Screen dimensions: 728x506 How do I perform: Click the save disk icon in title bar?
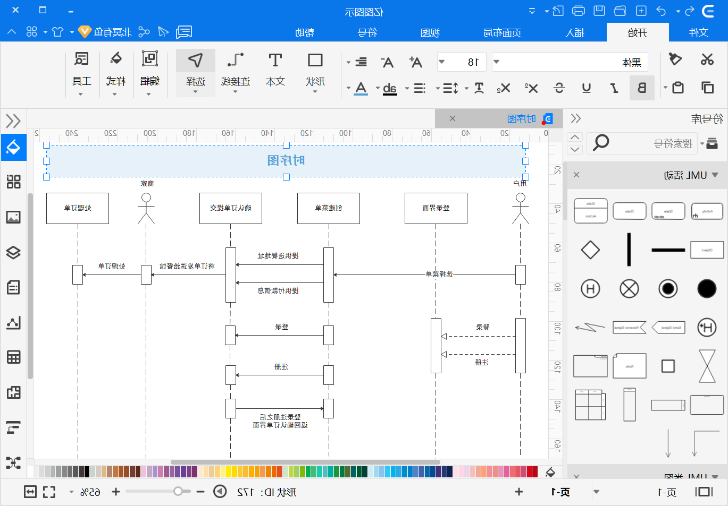(599, 11)
